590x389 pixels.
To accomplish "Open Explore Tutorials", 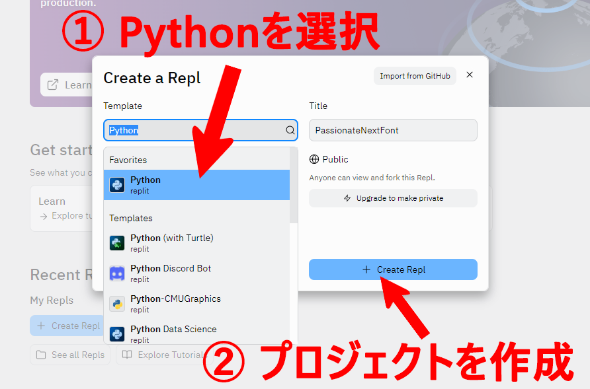I will pos(165,355).
